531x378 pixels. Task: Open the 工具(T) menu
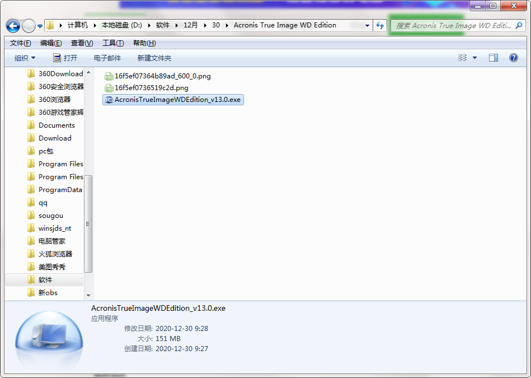tap(113, 43)
